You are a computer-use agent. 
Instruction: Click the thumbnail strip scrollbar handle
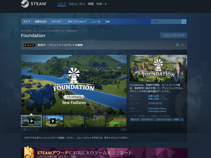click(x=33, y=129)
